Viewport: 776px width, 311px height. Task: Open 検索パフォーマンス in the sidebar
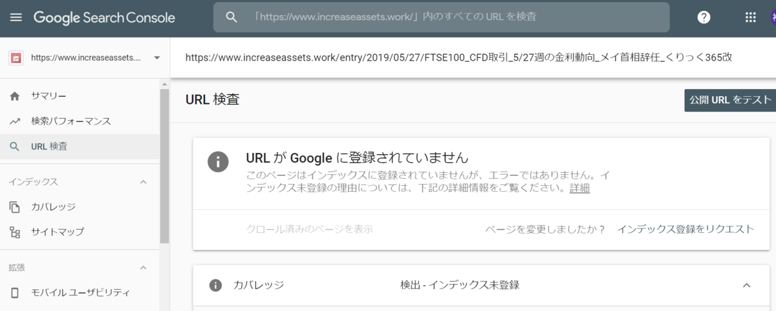pyautogui.click(x=80, y=121)
